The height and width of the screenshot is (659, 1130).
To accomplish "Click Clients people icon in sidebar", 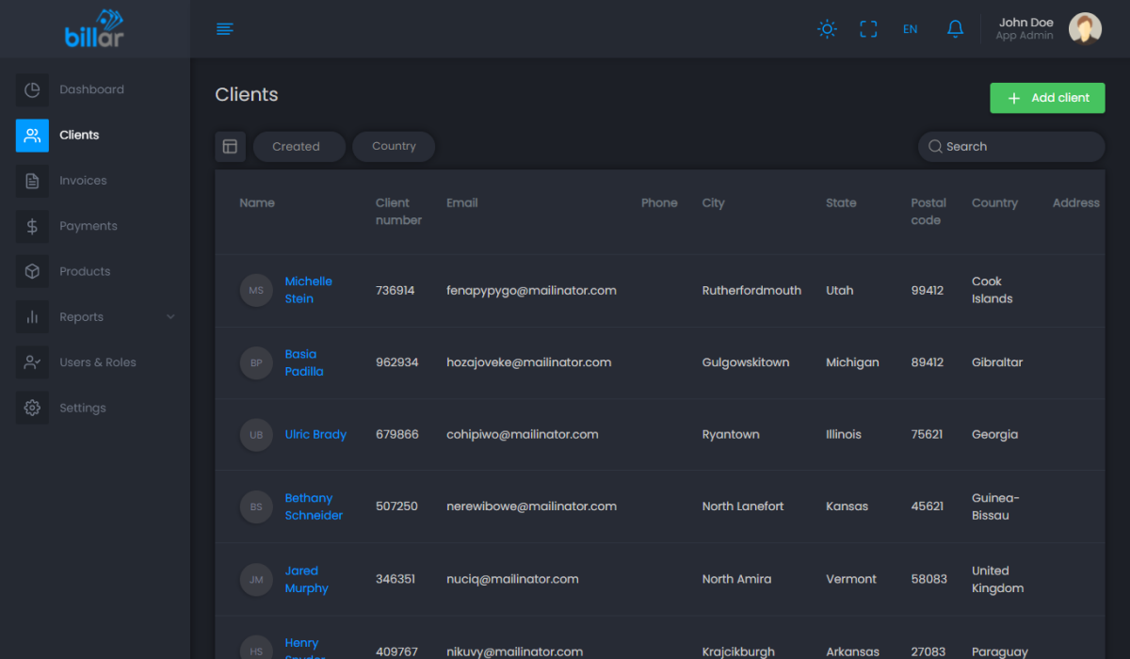I will coord(32,135).
